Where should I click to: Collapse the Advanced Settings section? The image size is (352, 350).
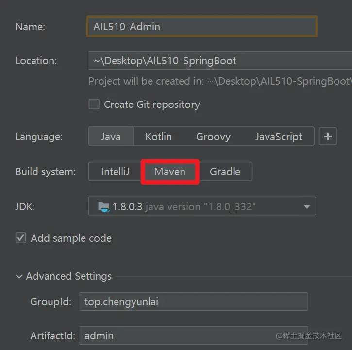19,276
